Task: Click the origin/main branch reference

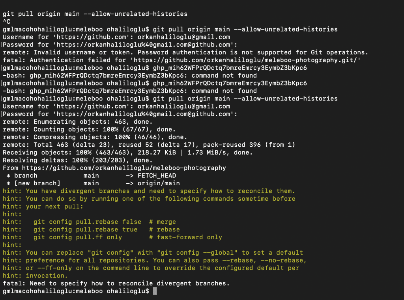Action: [x=159, y=183]
